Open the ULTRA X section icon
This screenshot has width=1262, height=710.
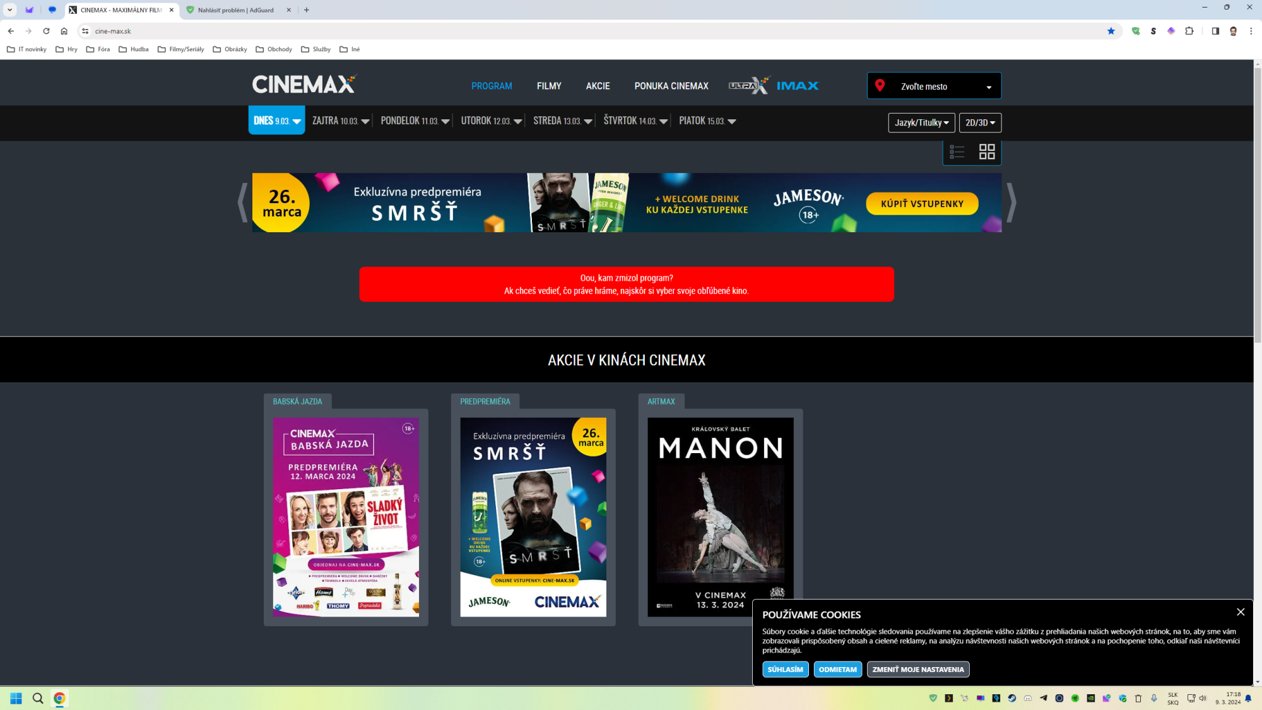click(748, 84)
